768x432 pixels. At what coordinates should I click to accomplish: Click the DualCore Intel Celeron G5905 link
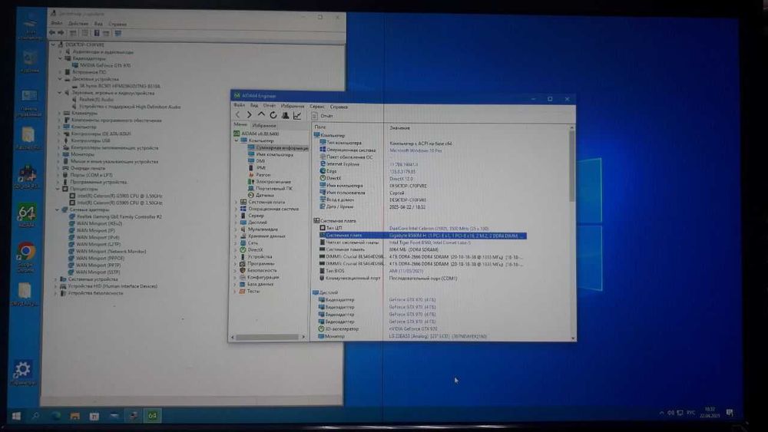click(439, 229)
